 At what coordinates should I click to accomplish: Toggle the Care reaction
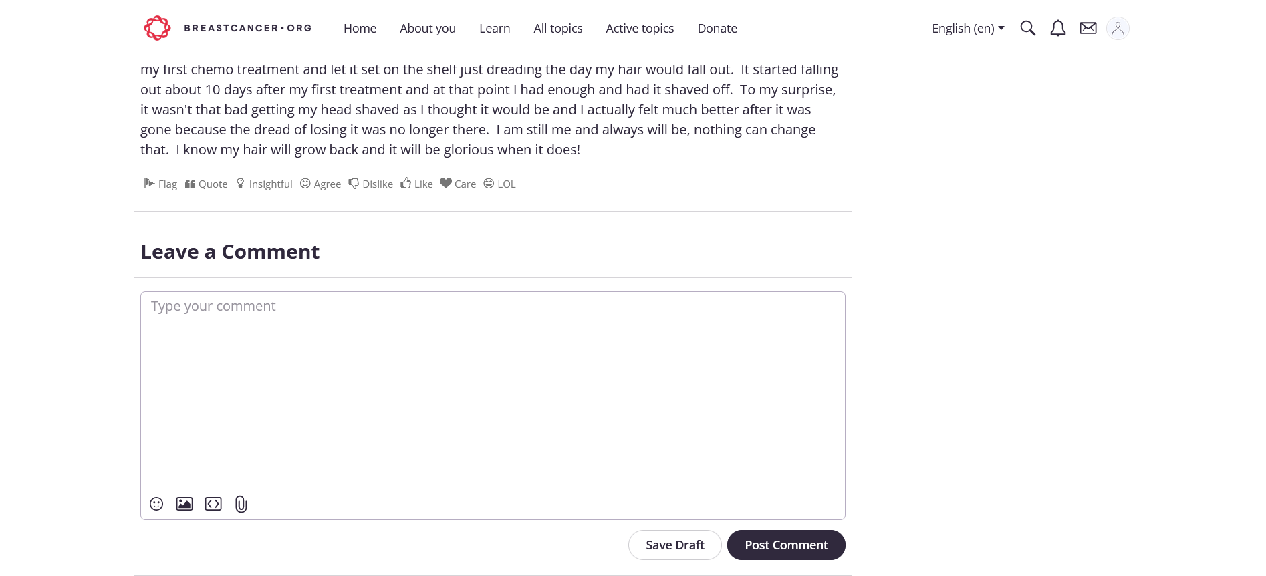click(x=458, y=184)
